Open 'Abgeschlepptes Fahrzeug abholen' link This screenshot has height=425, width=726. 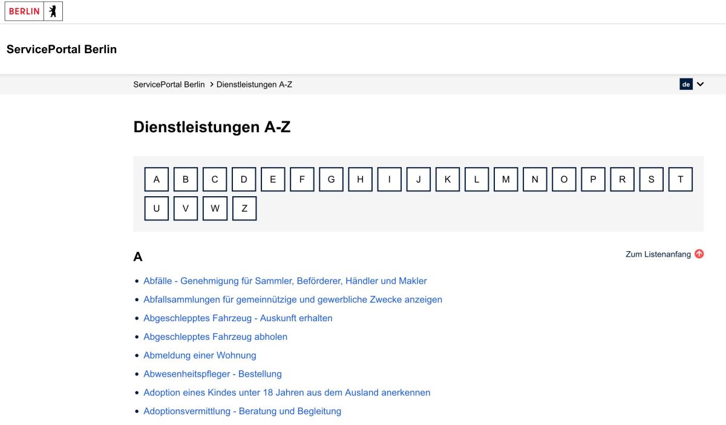(x=215, y=337)
